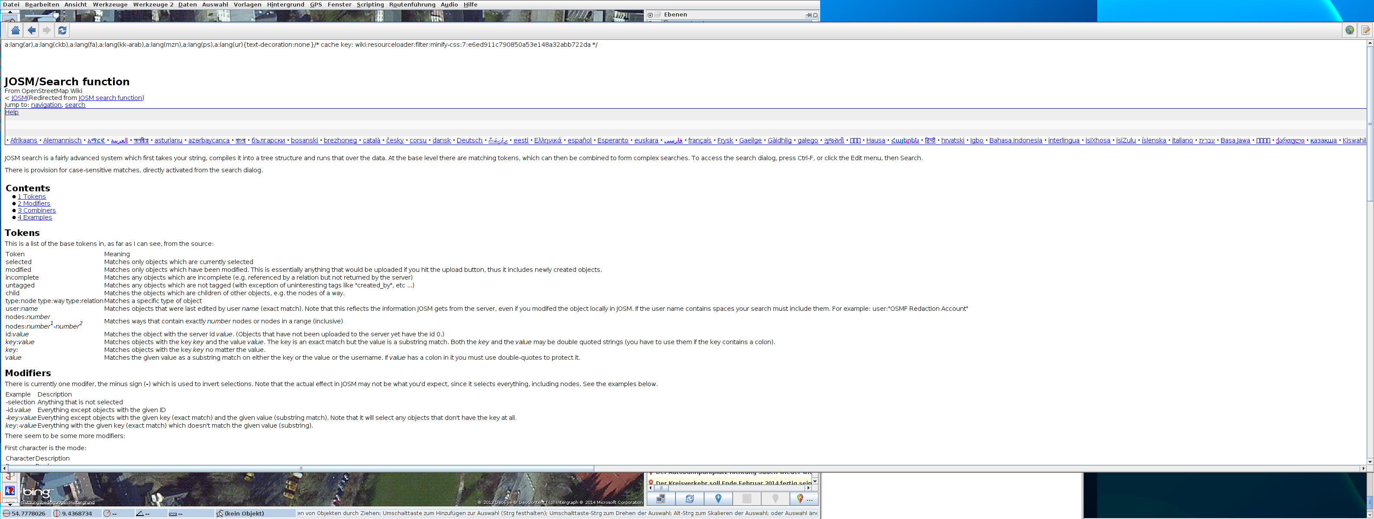Reload the help page with the refresh icon
Screen dimensions: 1374x519
click(x=62, y=30)
